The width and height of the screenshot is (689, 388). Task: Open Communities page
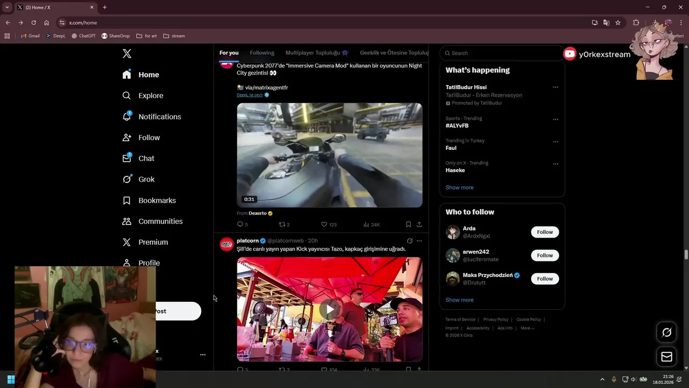[152, 221]
